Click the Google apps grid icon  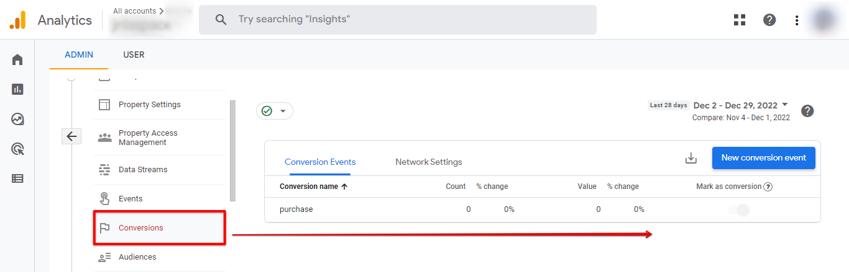click(x=740, y=20)
